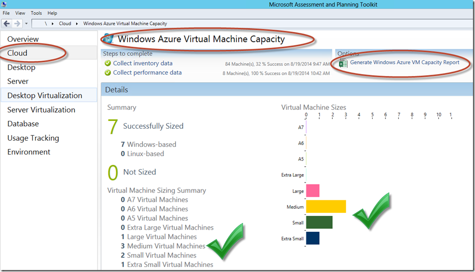Click the 'Summary' heading
The width and height of the screenshot is (475, 272).
122,107
